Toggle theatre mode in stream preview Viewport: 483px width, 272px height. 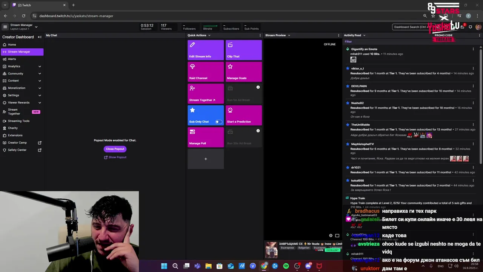click(337, 235)
